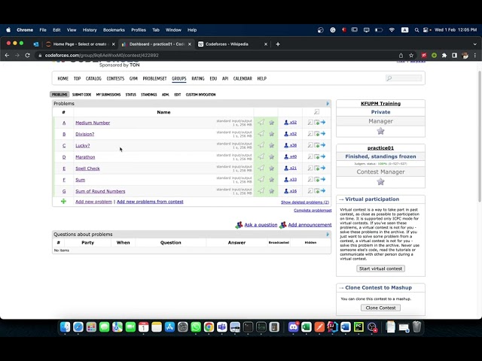Image resolution: width=482 pixels, height=361 pixels.
Task: Go to PROBLEMSET in main navigation
Action: tap(154, 78)
